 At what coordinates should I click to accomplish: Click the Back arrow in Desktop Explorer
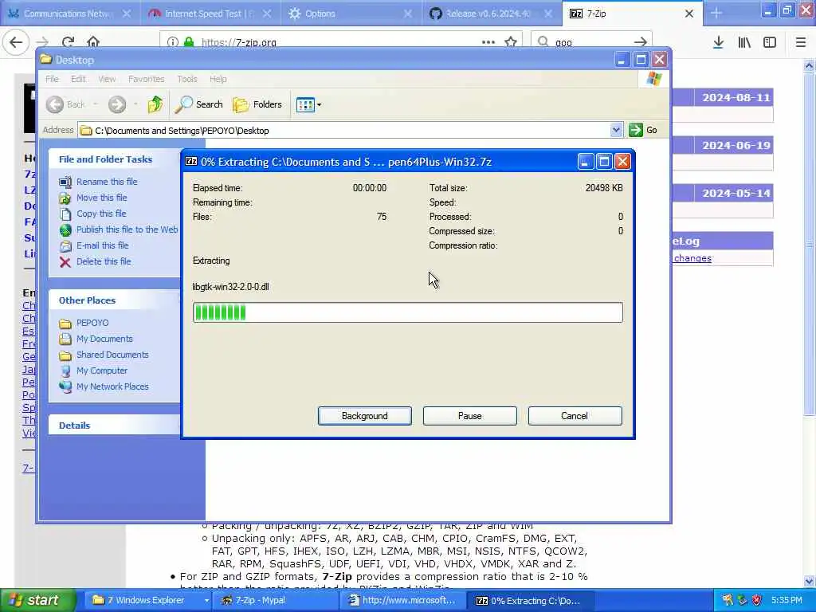click(x=65, y=104)
